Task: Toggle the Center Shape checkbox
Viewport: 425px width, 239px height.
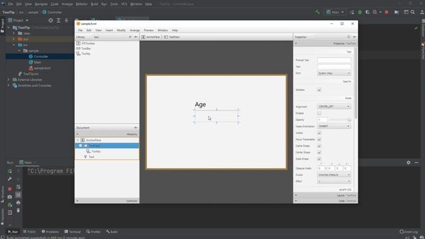Action: [319, 153]
